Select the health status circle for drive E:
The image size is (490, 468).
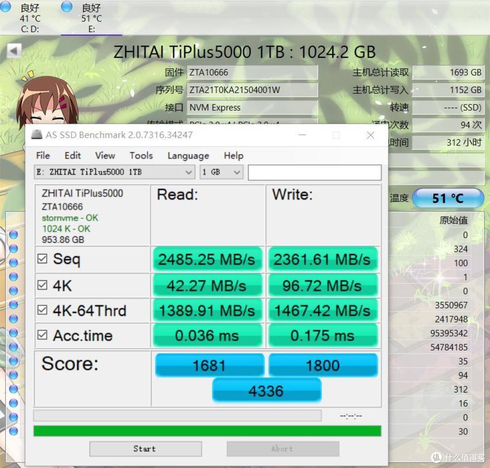pyautogui.click(x=65, y=7)
